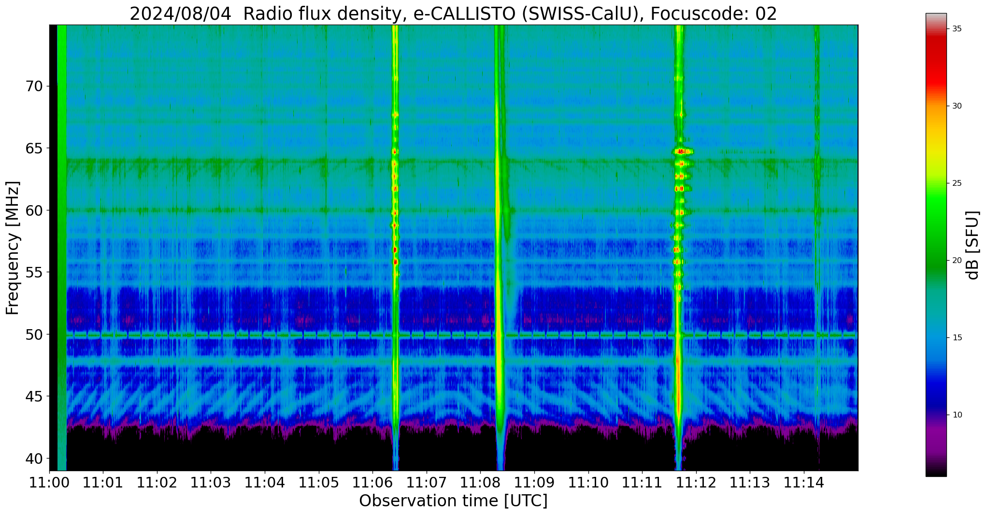This screenshot has height=515, width=987.
Task: Click the 15 colorbar tick label
Action: click(x=957, y=338)
